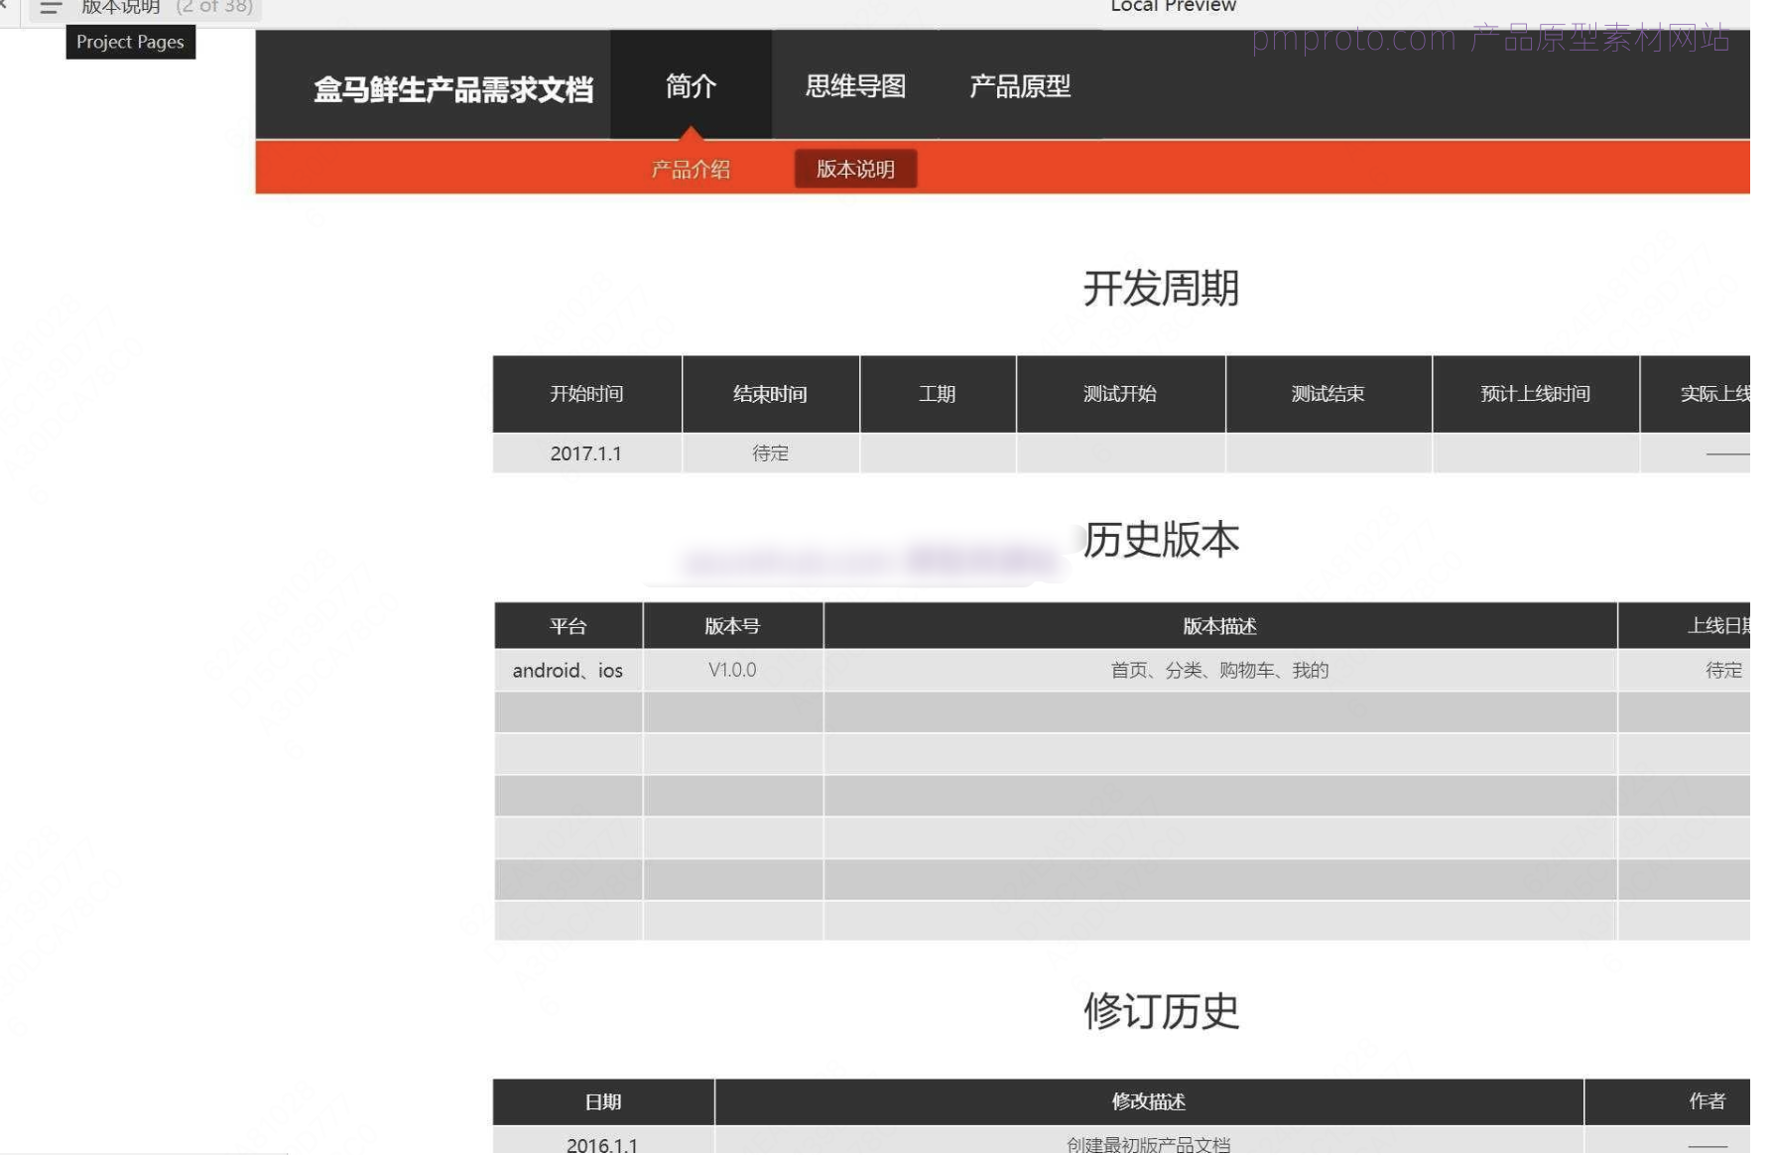
Task: Click the (2 of 38) page counter
Action: pyautogui.click(x=214, y=7)
